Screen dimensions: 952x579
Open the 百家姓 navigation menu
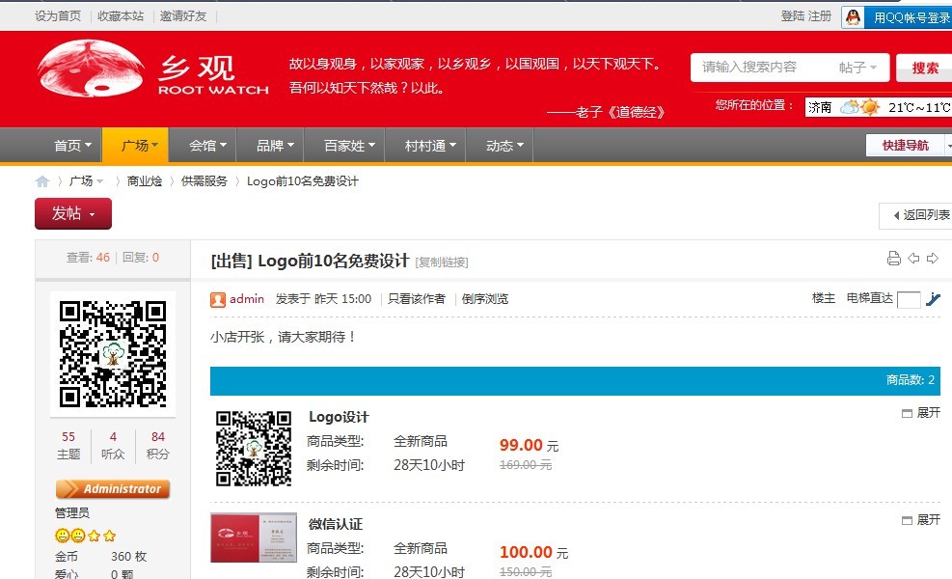(x=343, y=146)
